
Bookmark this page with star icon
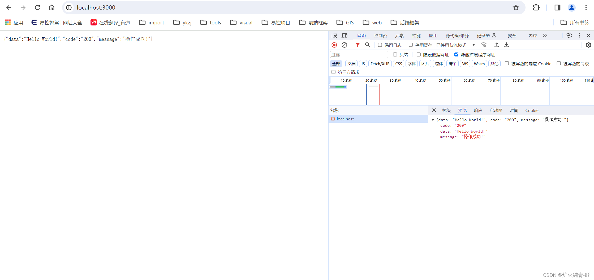tap(516, 7)
